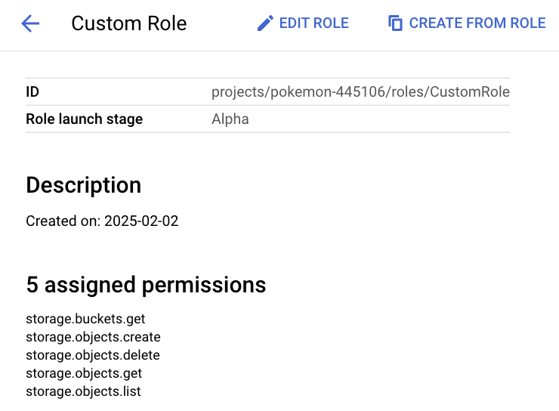Click the 5 assigned permissions heading
Image resolution: width=559 pixels, height=411 pixels.
pos(146,285)
